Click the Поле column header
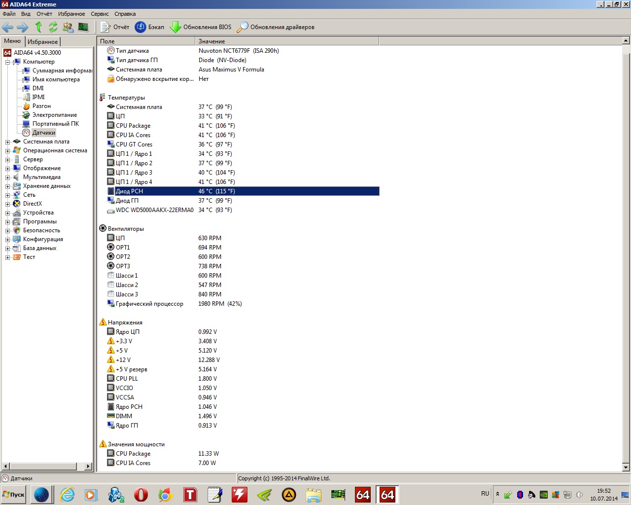The height and width of the screenshot is (505, 631). (146, 41)
